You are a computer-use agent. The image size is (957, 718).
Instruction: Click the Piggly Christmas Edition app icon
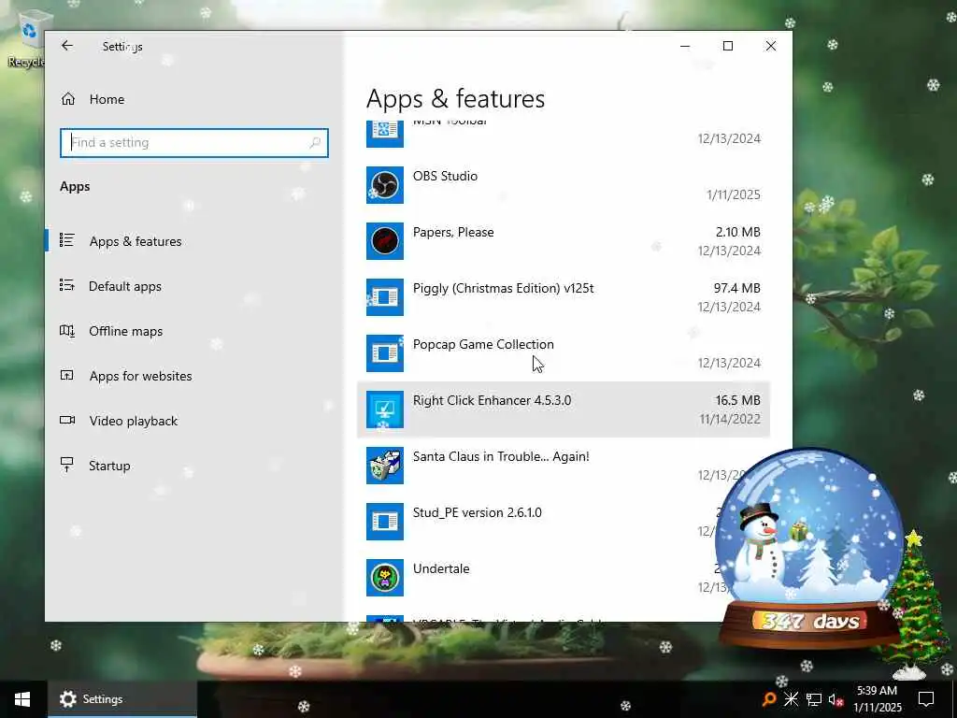384,297
